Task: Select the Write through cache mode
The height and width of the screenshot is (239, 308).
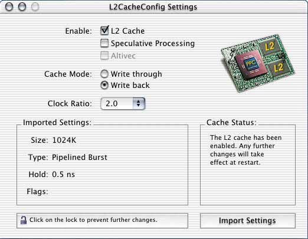Action: click(104, 74)
